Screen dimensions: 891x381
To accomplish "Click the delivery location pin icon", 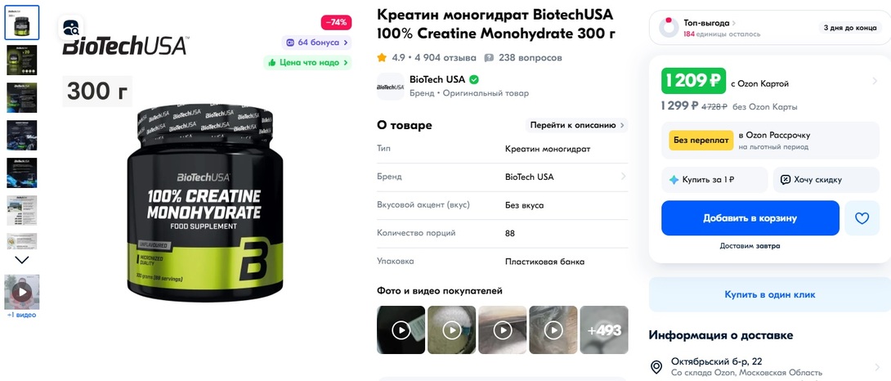I will point(656,366).
